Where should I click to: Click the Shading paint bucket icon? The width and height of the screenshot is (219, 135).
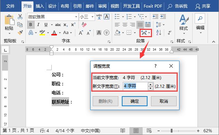[x=117, y=33]
